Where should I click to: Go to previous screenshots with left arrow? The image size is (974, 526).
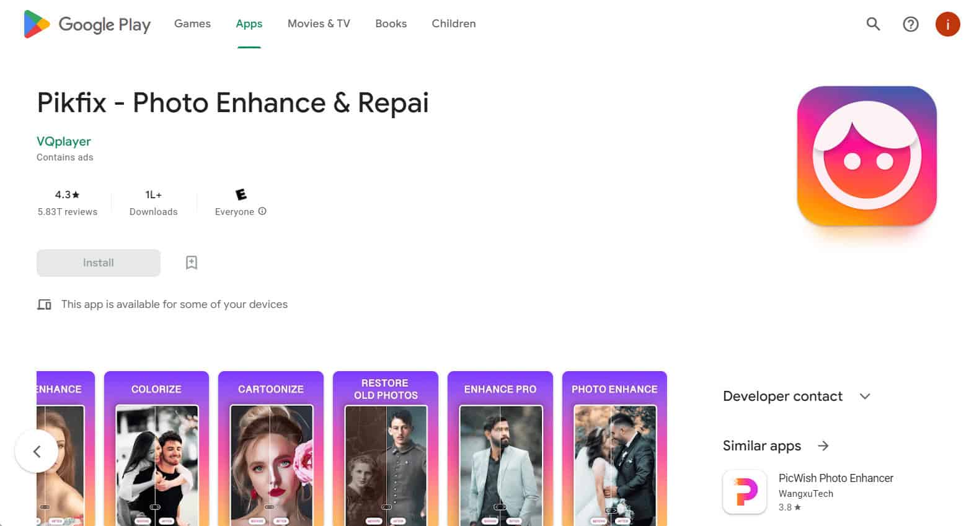37,451
